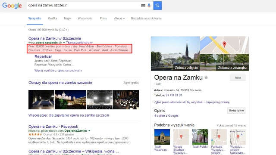Click the blue search magnifier button
Viewport: 276px width, 155px height.
pyautogui.click(x=157, y=6)
